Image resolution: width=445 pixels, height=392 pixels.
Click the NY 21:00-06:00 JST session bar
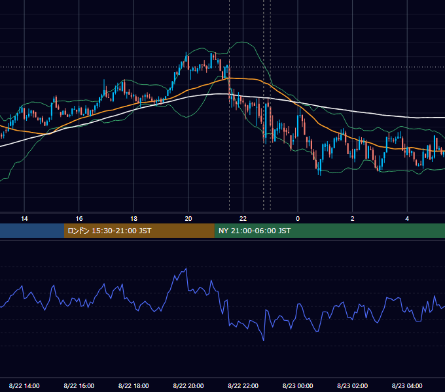[x=329, y=231]
